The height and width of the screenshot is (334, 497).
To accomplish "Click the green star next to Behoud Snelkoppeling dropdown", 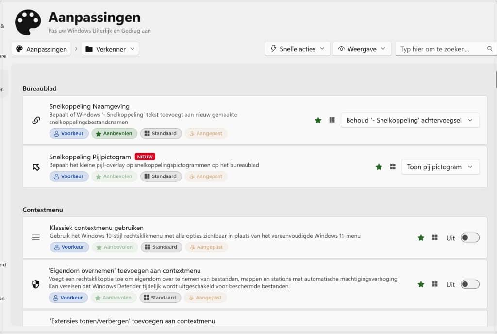I will pos(318,120).
